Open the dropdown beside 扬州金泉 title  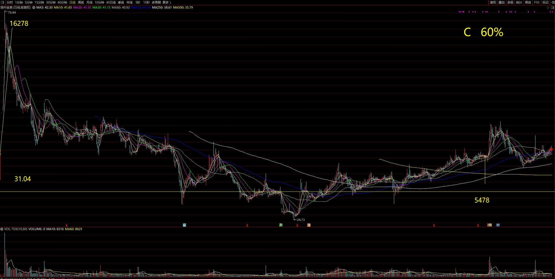click(34, 8)
